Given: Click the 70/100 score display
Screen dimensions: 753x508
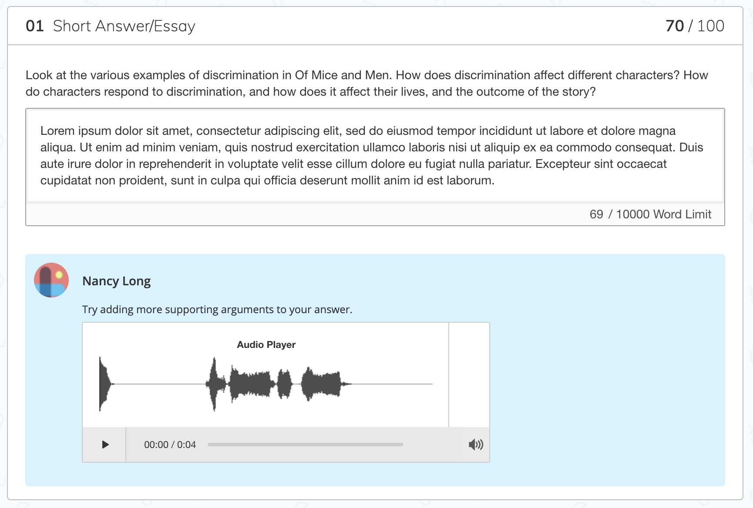Looking at the screenshot, I should pyautogui.click(x=694, y=26).
